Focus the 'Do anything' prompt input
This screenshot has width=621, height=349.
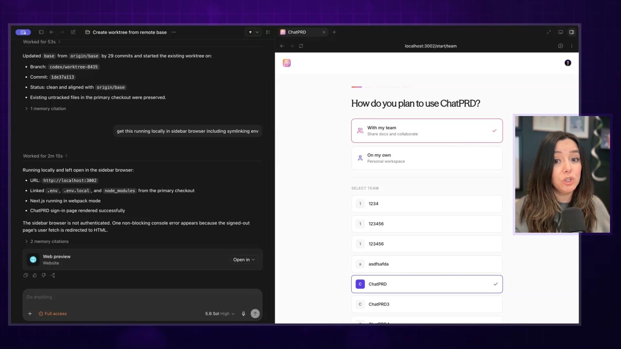pyautogui.click(x=142, y=297)
